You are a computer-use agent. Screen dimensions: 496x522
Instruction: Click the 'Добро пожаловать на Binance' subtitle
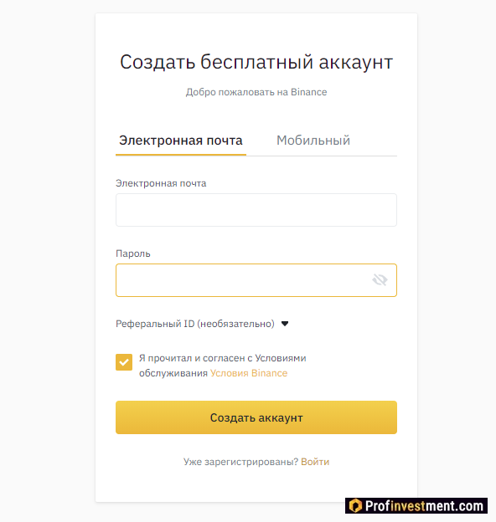(256, 92)
